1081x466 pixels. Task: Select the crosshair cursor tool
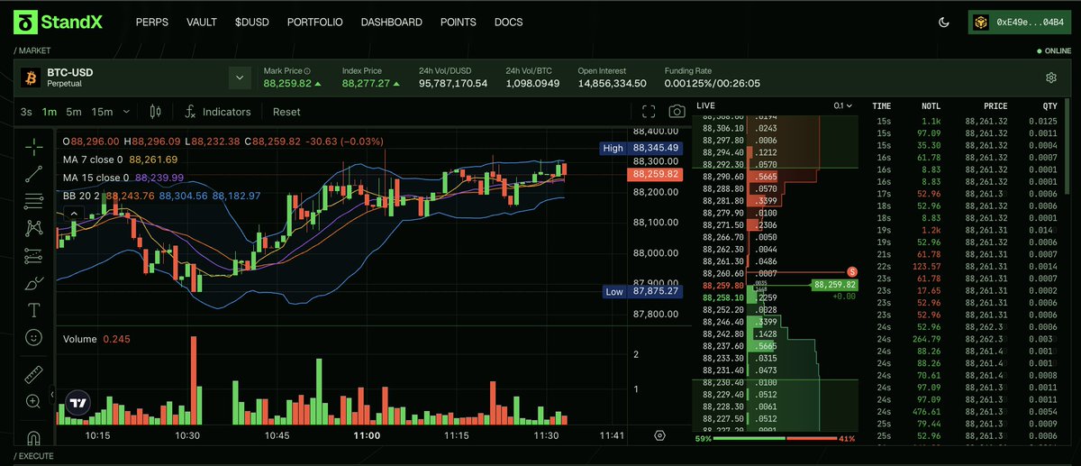pyautogui.click(x=34, y=146)
